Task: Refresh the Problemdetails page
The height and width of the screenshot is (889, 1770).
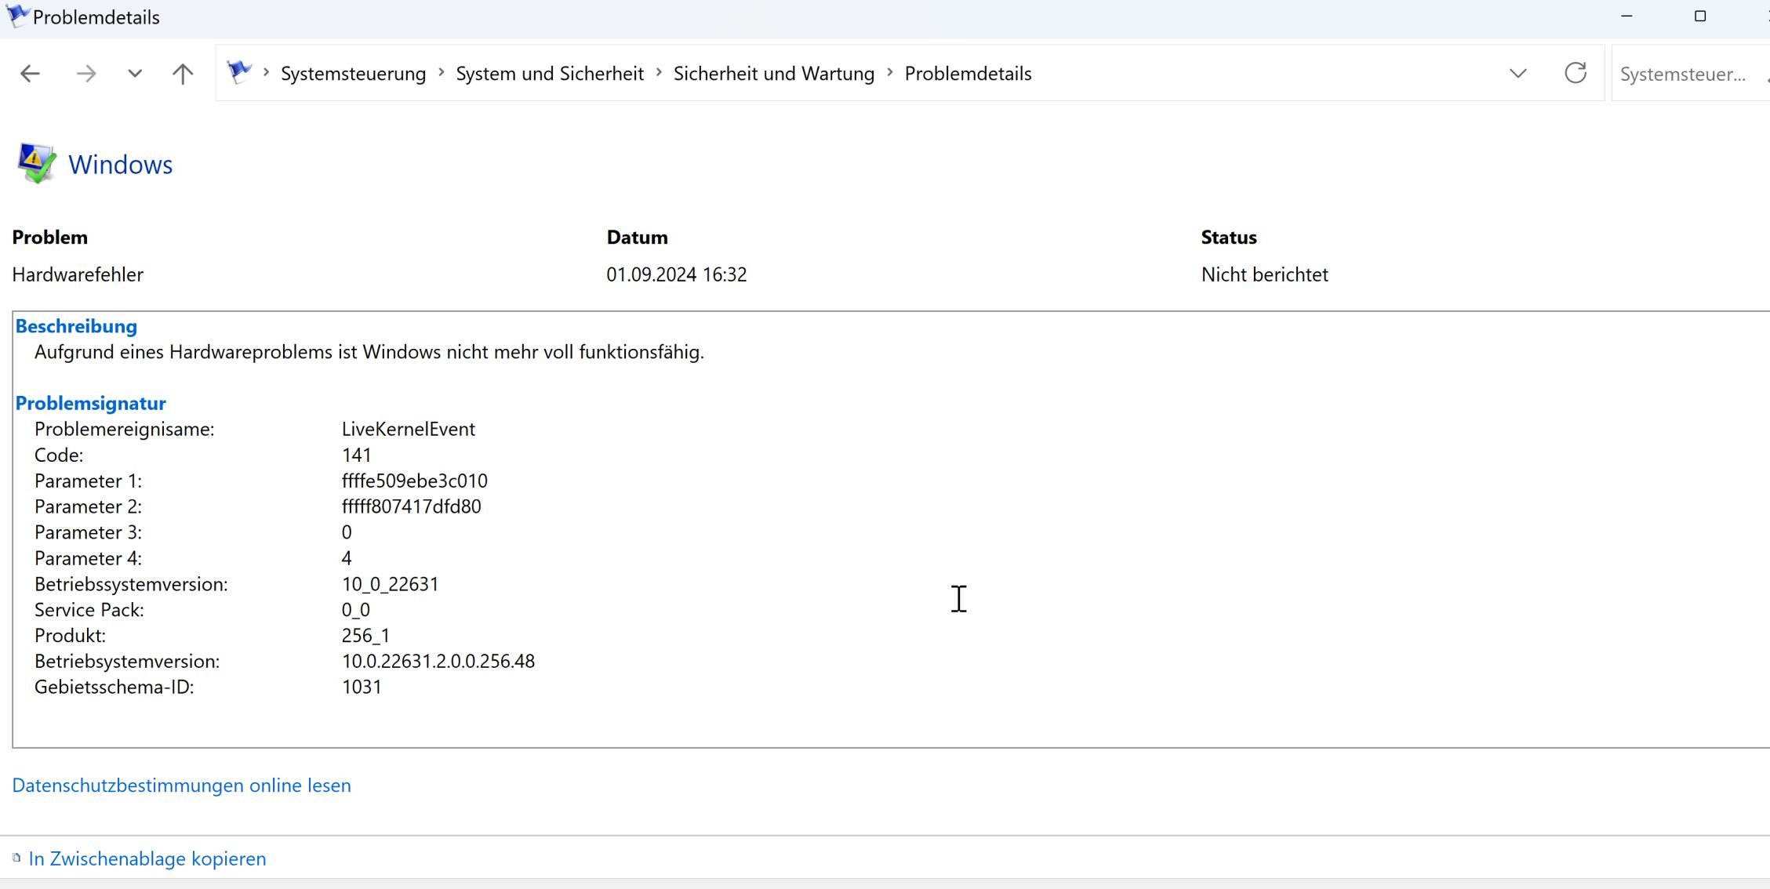Action: click(1575, 74)
